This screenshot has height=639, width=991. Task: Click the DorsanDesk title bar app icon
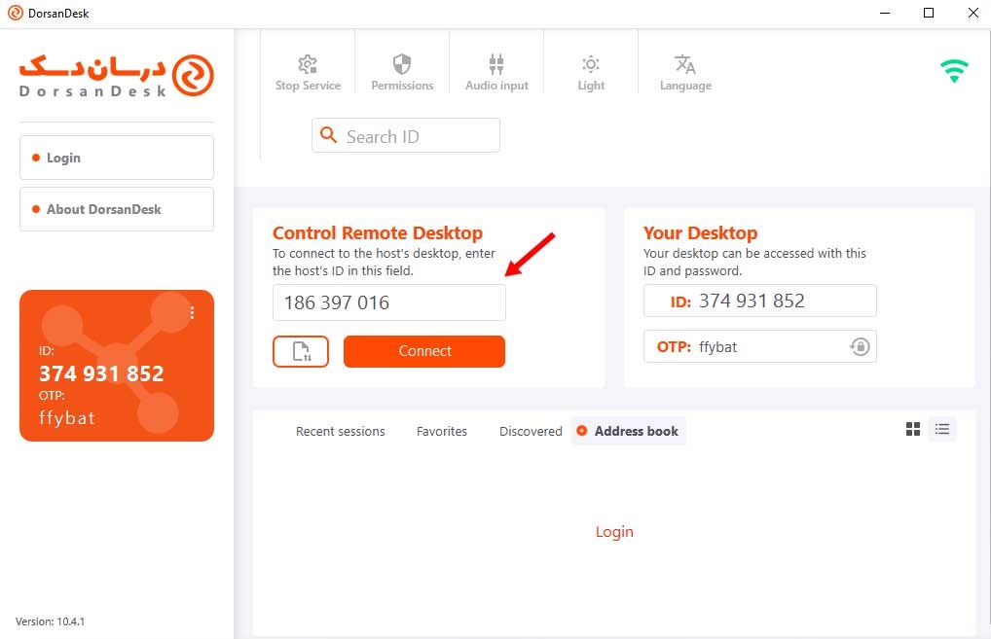click(16, 13)
